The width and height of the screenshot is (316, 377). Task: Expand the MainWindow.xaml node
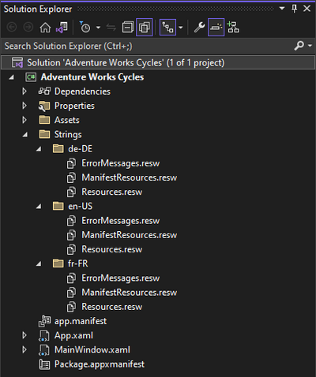tap(24, 349)
